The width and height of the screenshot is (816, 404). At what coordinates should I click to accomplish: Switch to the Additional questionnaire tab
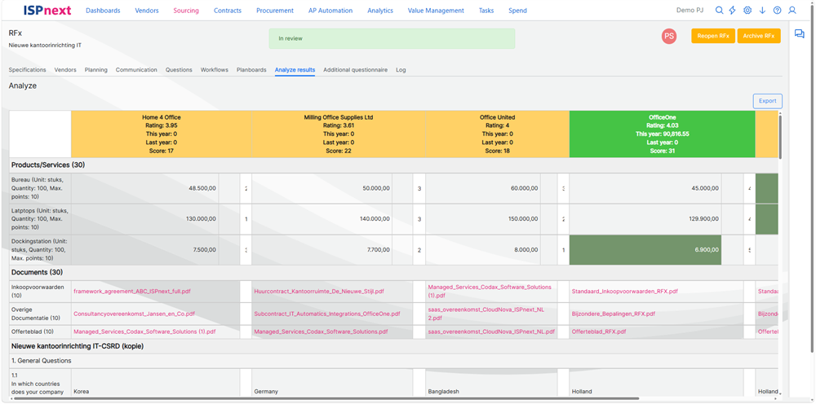click(355, 69)
